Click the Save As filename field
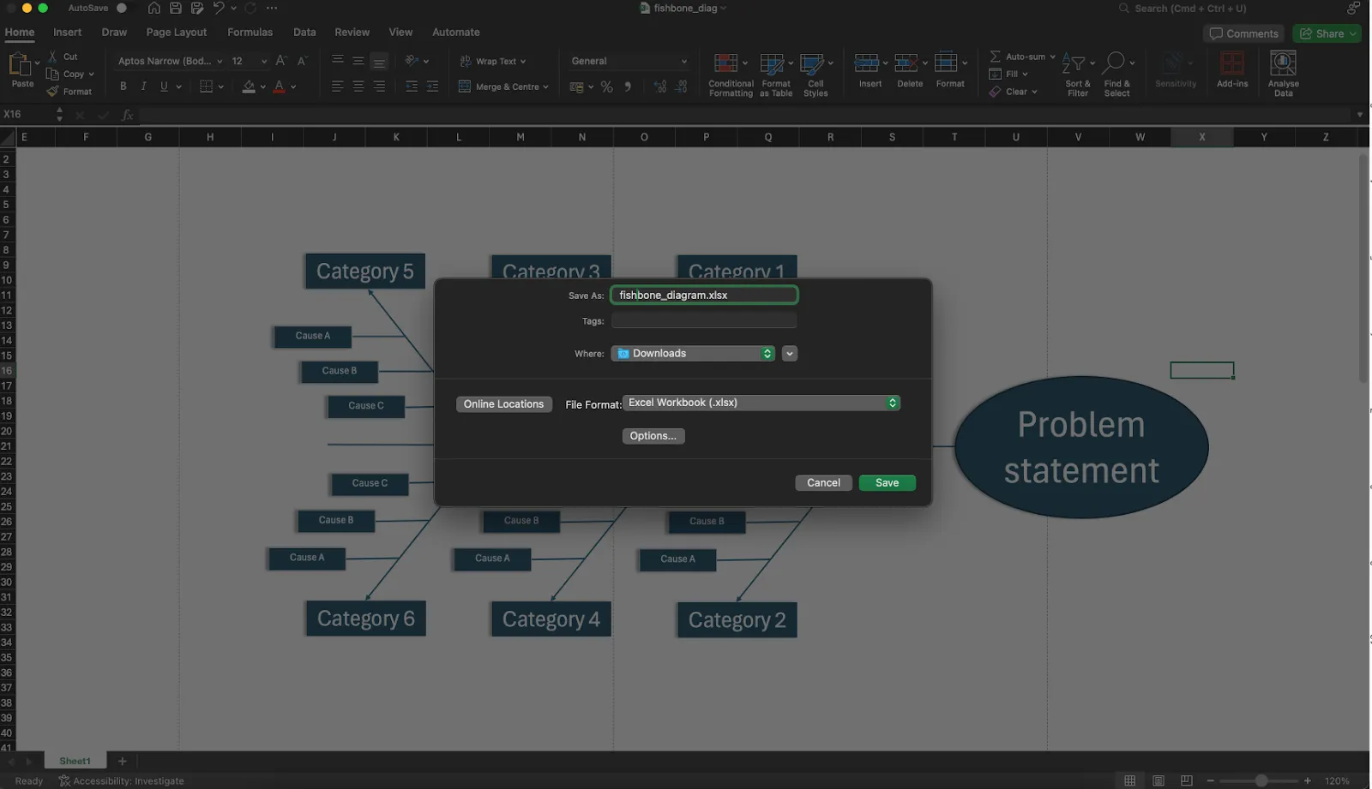 (704, 296)
